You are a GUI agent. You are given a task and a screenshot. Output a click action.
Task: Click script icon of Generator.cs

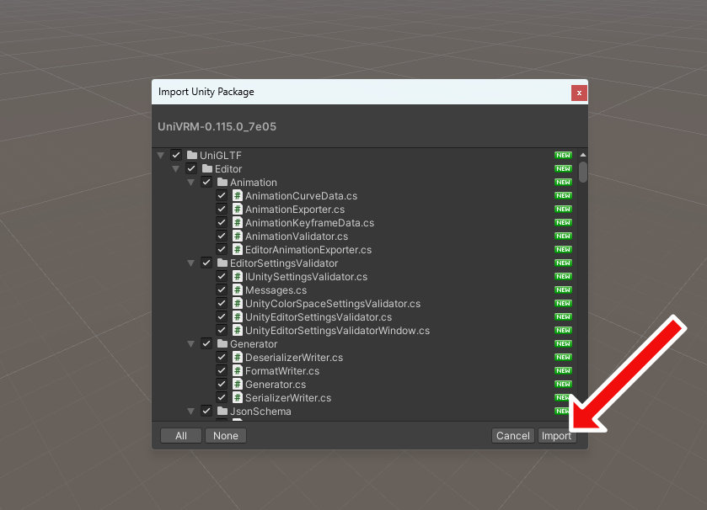click(238, 385)
